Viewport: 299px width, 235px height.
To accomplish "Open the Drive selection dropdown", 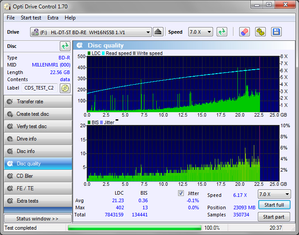I will pyautogui.click(x=91, y=32).
